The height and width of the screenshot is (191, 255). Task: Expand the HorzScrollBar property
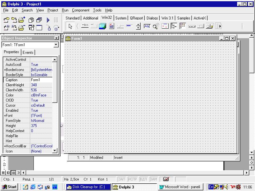[x=5, y=146]
